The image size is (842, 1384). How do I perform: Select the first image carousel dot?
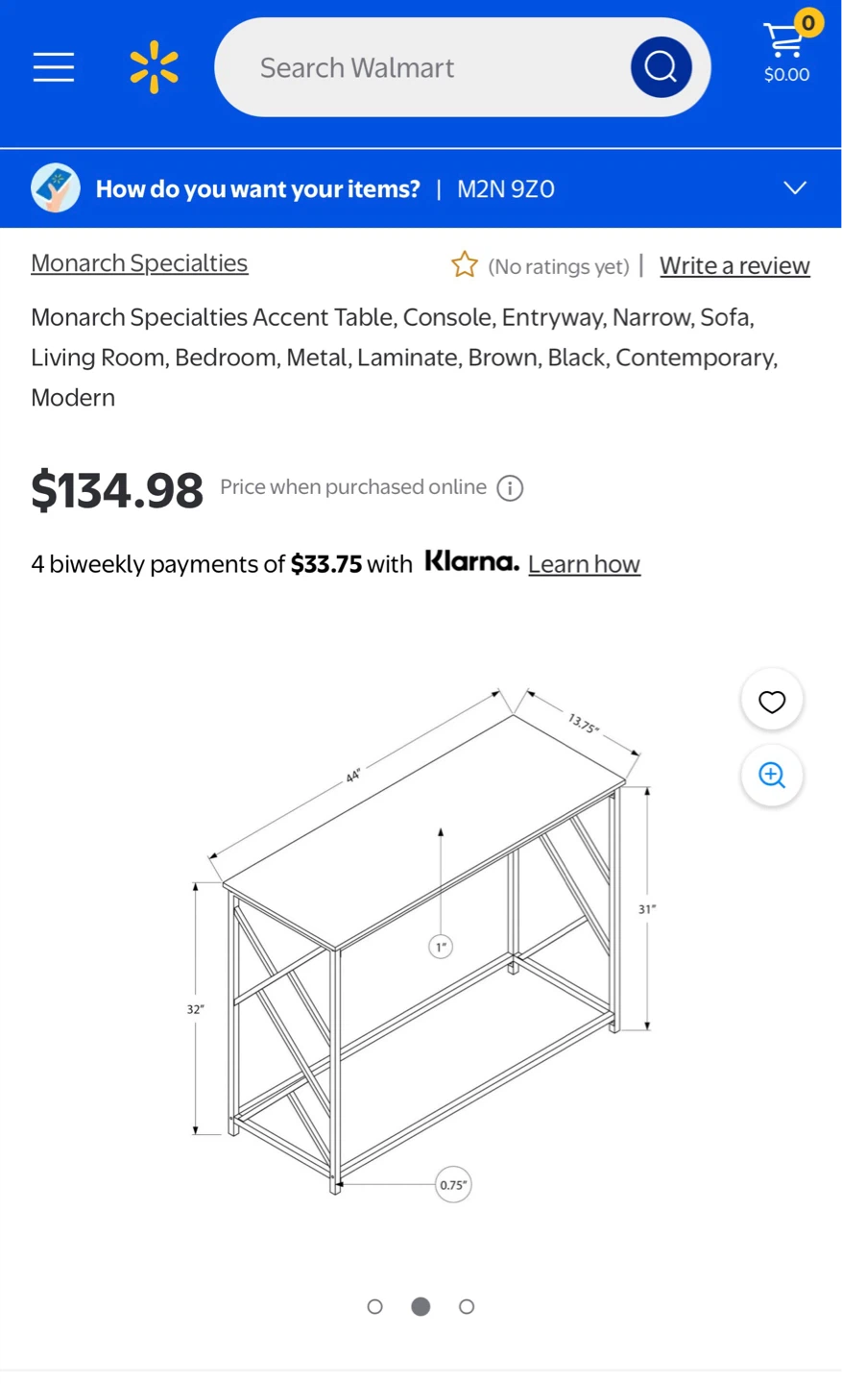[375, 1306]
